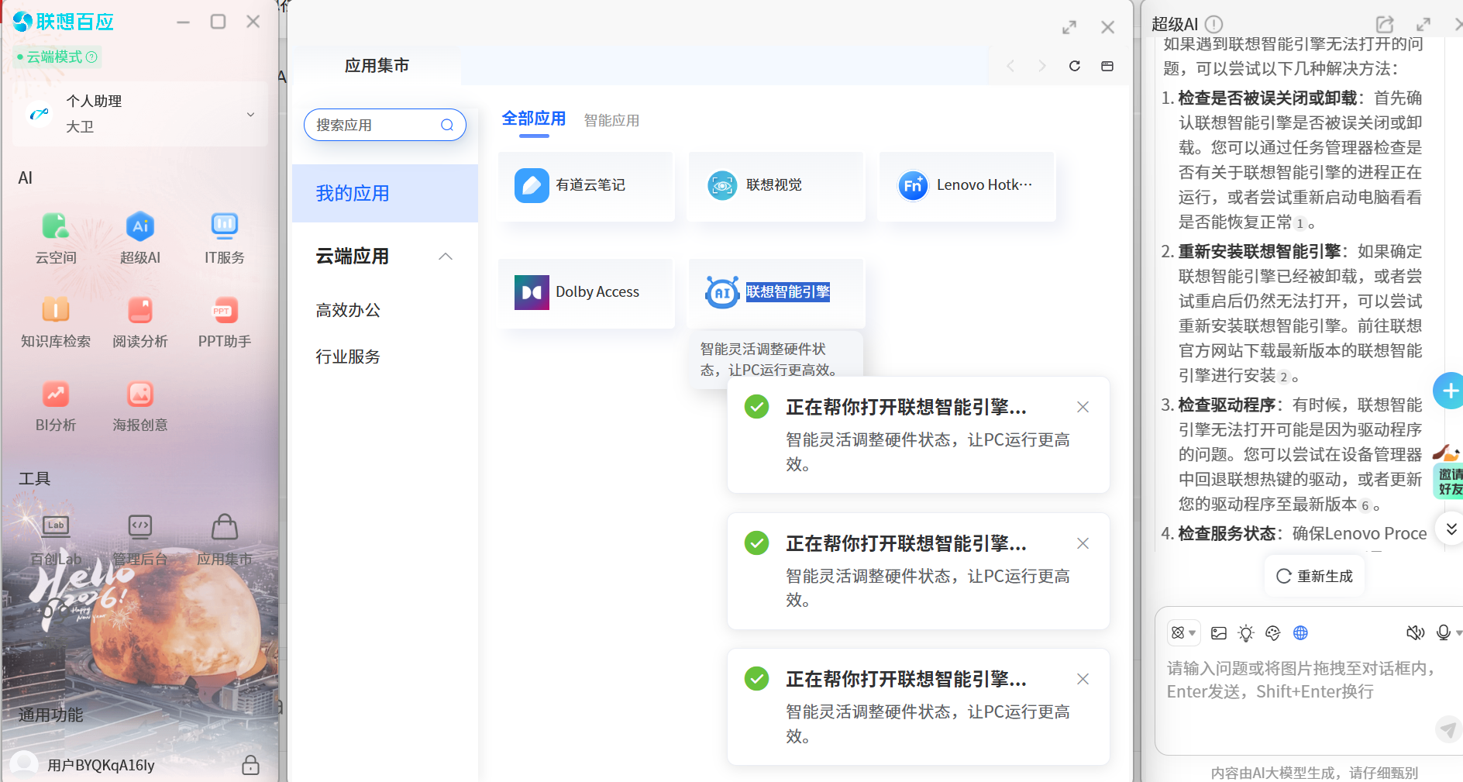This screenshot has height=782, width=1463.
Task: Open the BI分析 icon
Action: pyautogui.click(x=55, y=394)
